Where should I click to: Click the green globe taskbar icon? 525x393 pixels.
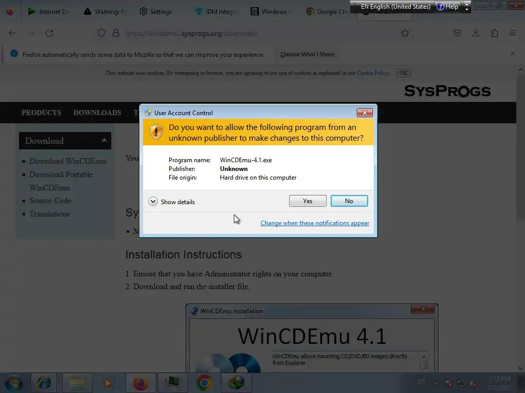(236, 383)
